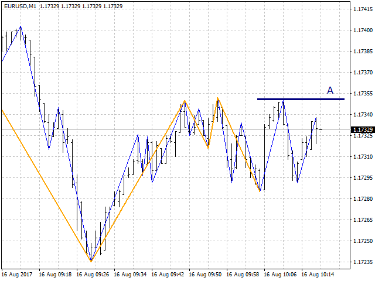
Task: Click the letter A text label
Action: tap(330, 90)
